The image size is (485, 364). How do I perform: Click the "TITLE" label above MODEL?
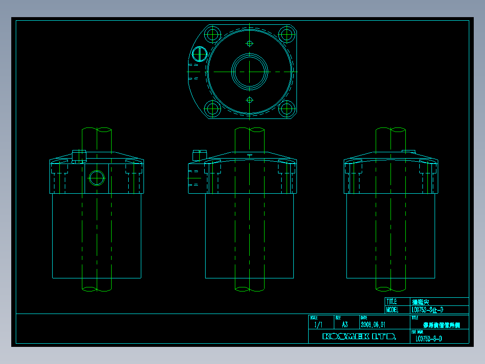(x=391, y=302)
